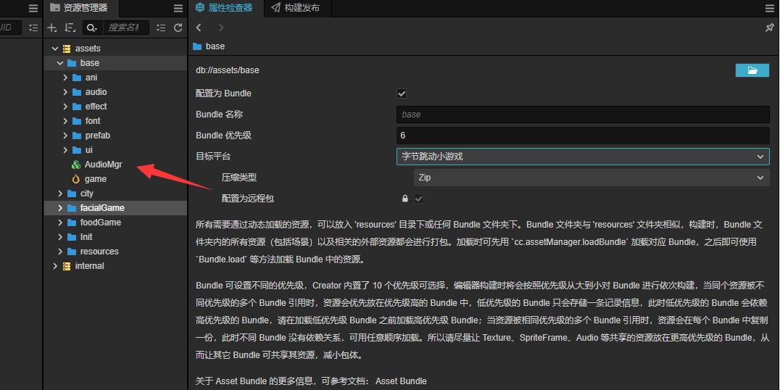Expand the Init folder
Viewport: 780px width, 390px height.
(x=60, y=236)
